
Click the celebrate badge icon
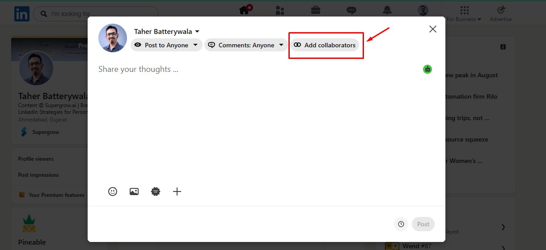(156, 192)
